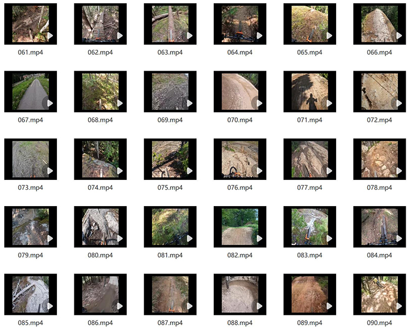Select the 080.mp4 video thumbnail

[x=101, y=227]
